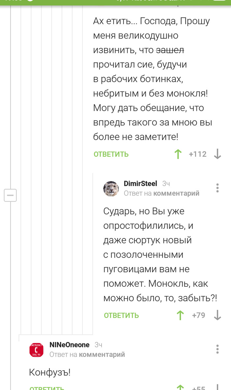Go to parent comment of DimirSteel's reply
This screenshot has width=231, height=390.
[176, 193]
